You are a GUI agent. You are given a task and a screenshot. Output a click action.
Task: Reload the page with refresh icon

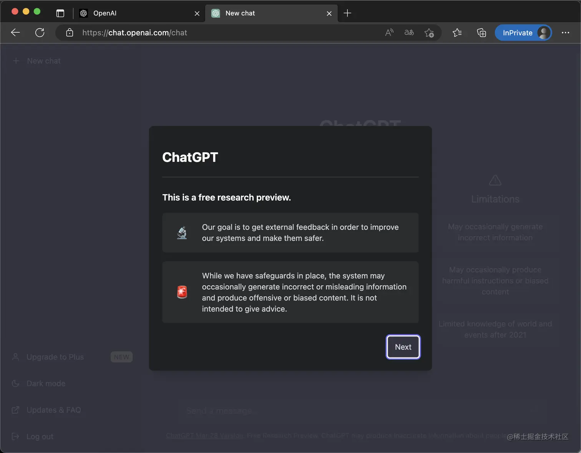[x=40, y=33]
